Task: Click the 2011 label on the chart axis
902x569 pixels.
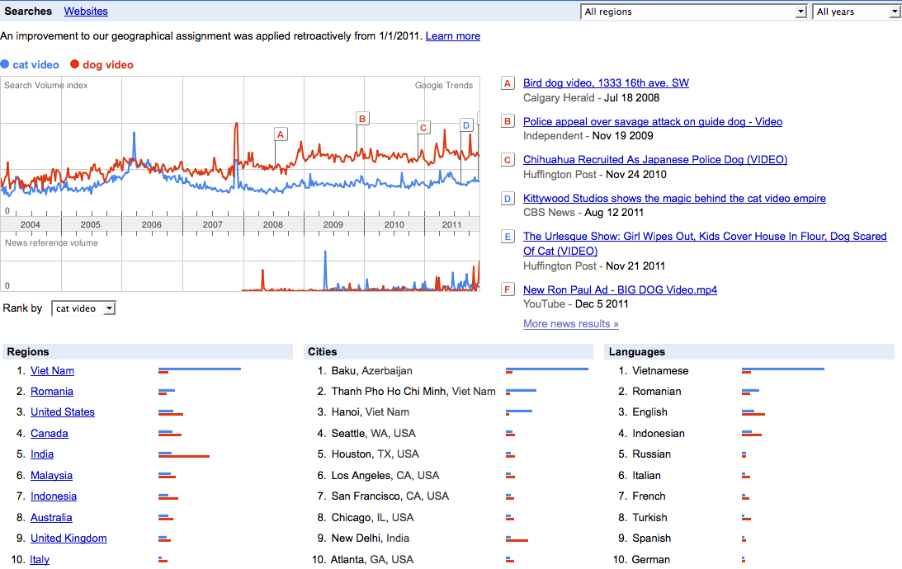Action: 451,225
